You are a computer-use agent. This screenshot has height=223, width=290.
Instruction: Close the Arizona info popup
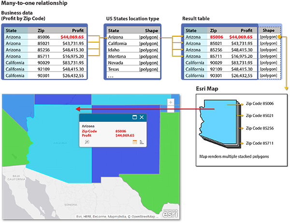[x=142, y=118]
